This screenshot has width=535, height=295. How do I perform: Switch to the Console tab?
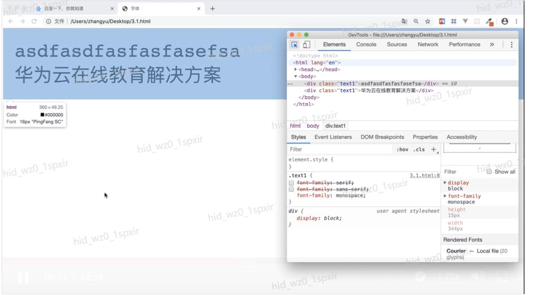pyautogui.click(x=366, y=44)
